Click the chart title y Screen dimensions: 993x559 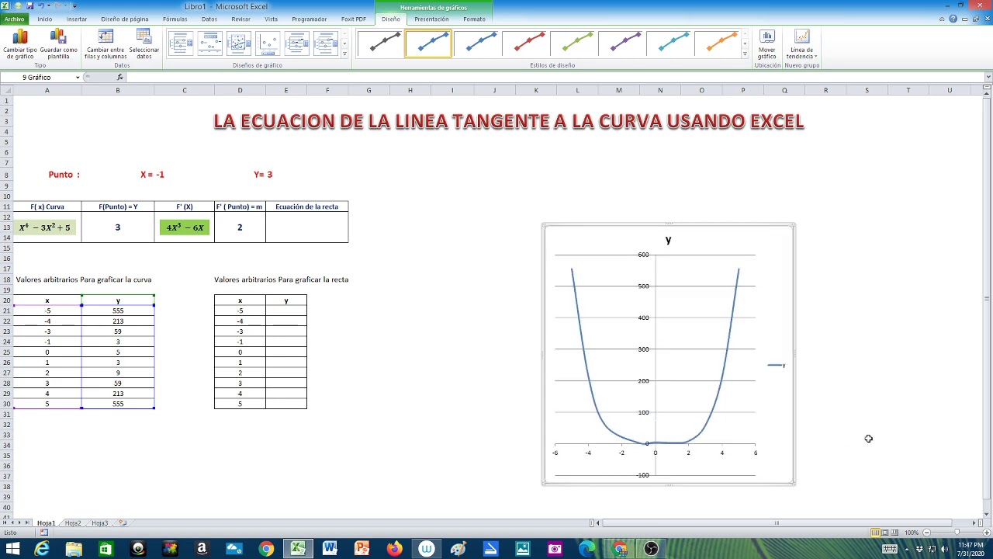(668, 240)
